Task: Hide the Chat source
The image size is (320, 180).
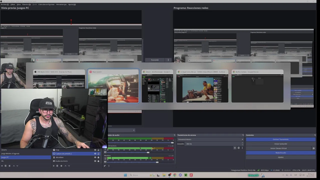Action: click(x=95, y=150)
